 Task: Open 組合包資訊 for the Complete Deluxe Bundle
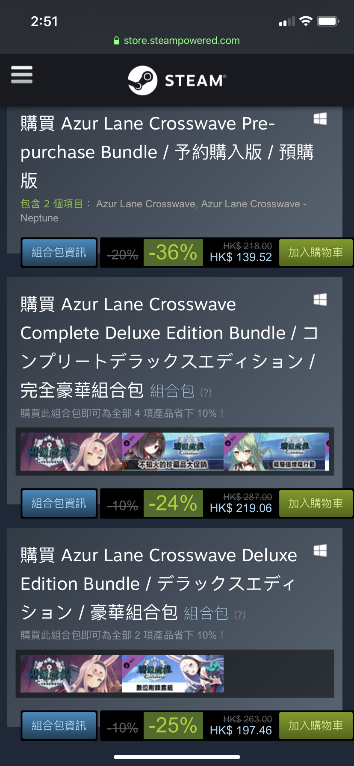click(x=59, y=504)
